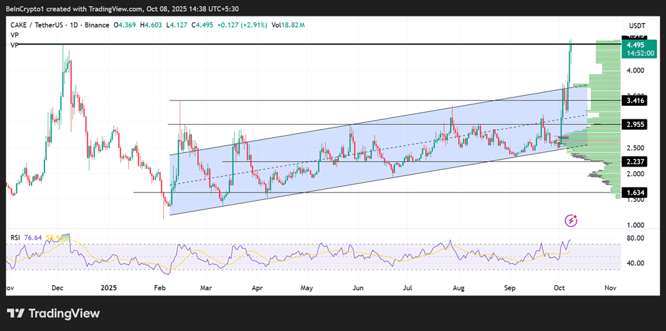Click the Mar label on the time axis
This screenshot has height=331, width=666.
206,288
